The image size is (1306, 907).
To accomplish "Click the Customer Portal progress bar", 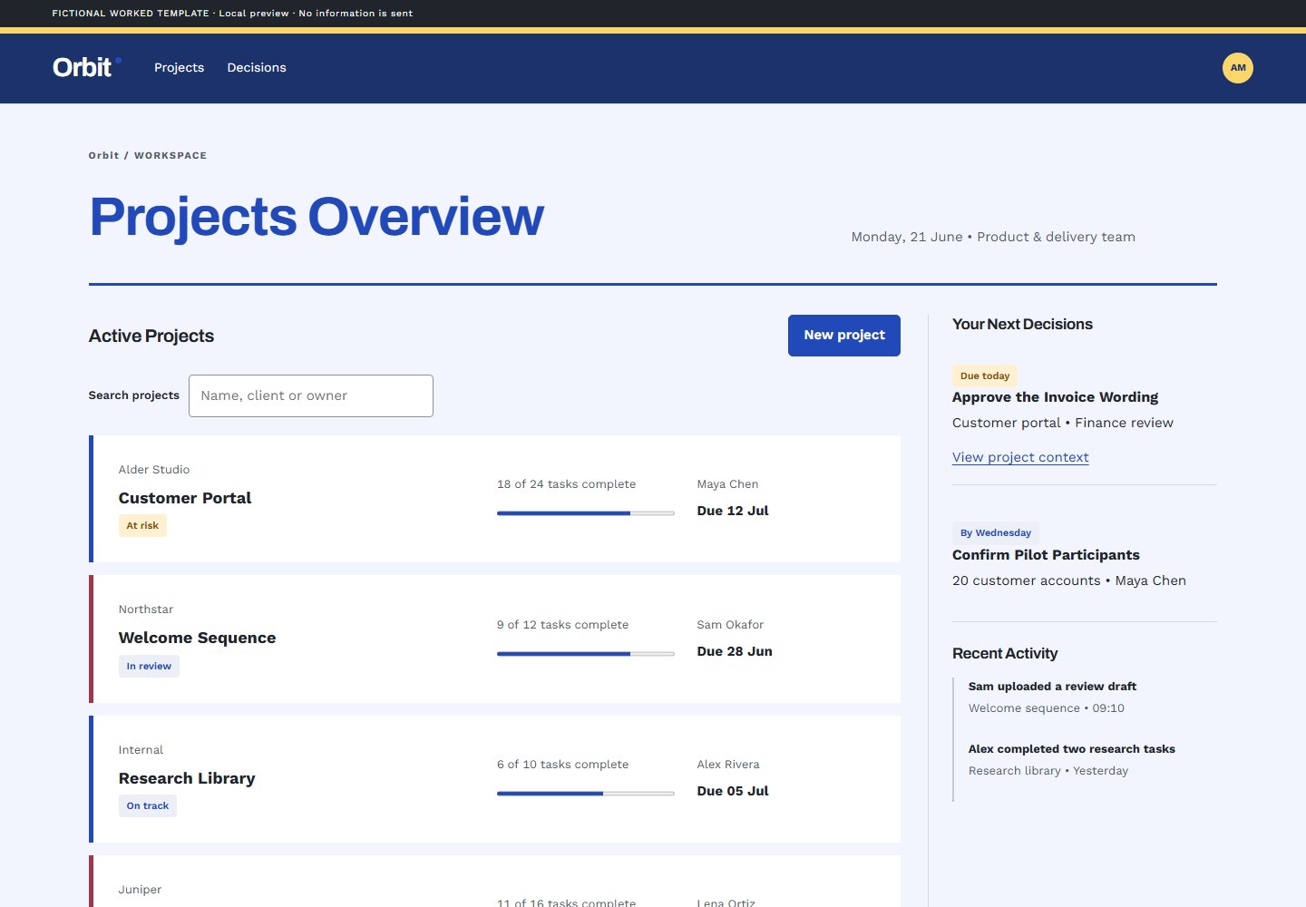I will click(x=586, y=513).
